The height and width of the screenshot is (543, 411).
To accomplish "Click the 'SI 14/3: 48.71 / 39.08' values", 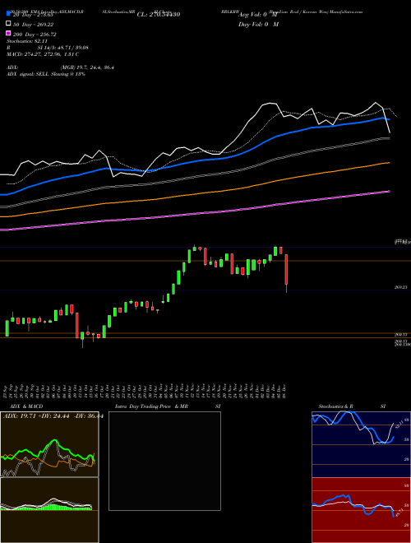I will coord(63,48).
